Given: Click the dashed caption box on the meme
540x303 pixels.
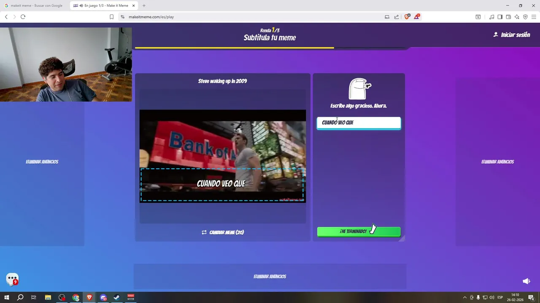Looking at the screenshot, I should point(222,185).
